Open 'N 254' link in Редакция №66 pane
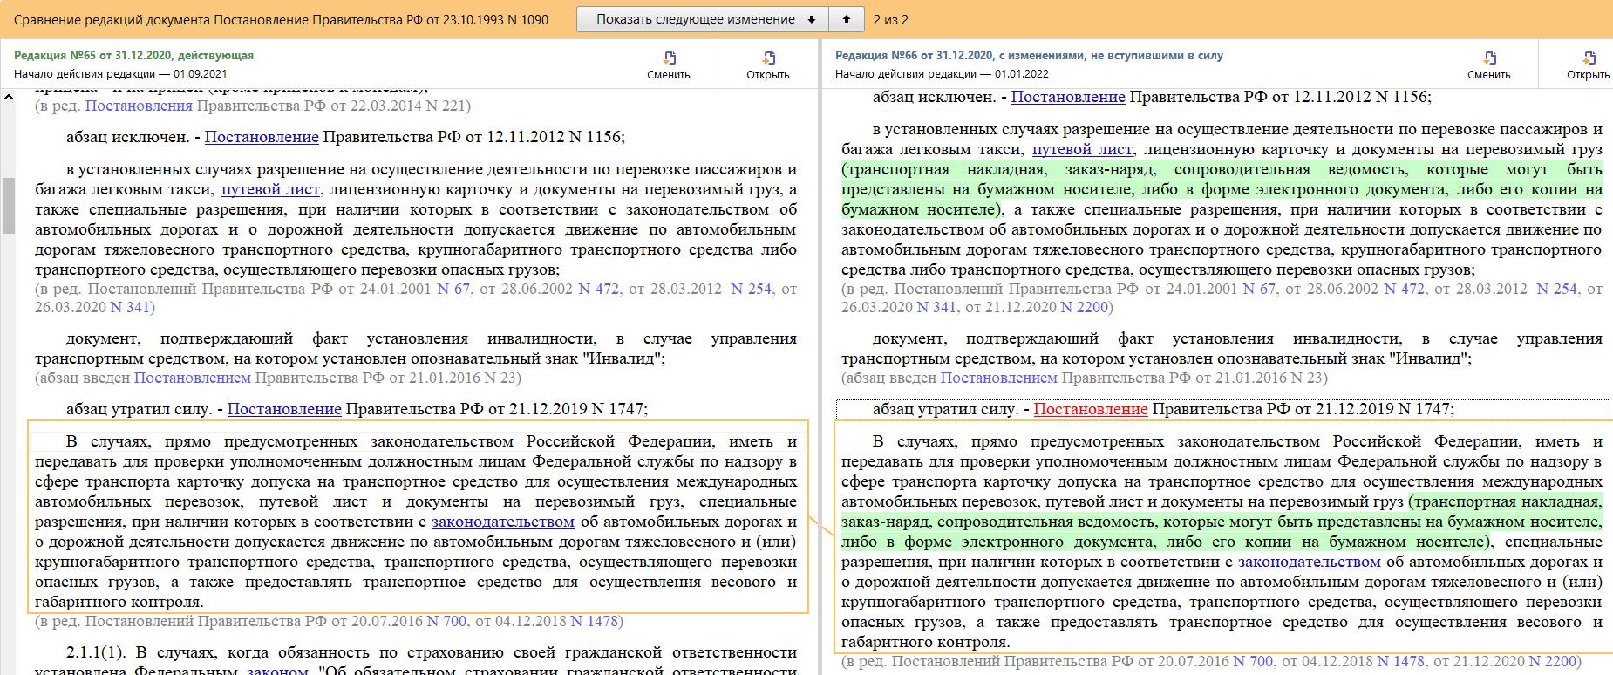 (x=1557, y=289)
